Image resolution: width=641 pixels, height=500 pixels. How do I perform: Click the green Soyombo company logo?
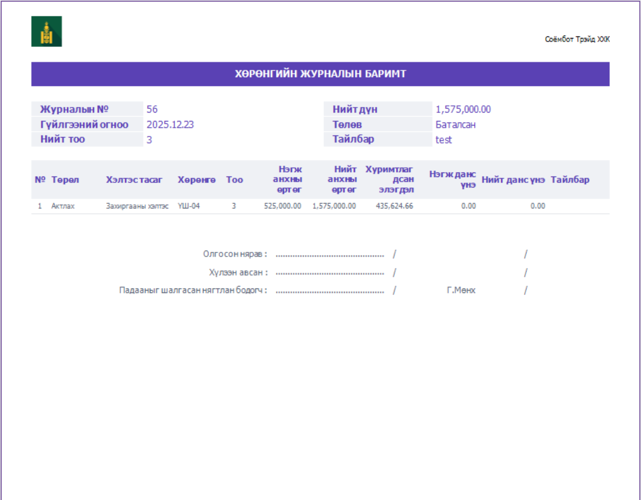[46, 31]
